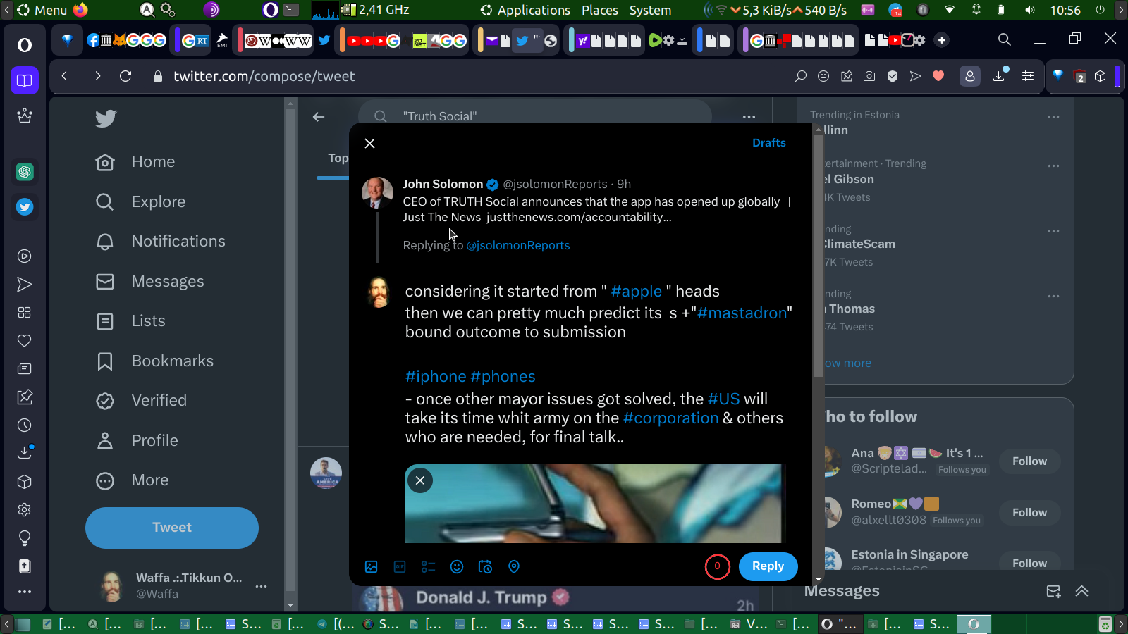Open the snapshot camera tool
The image size is (1128, 634).
click(x=869, y=76)
